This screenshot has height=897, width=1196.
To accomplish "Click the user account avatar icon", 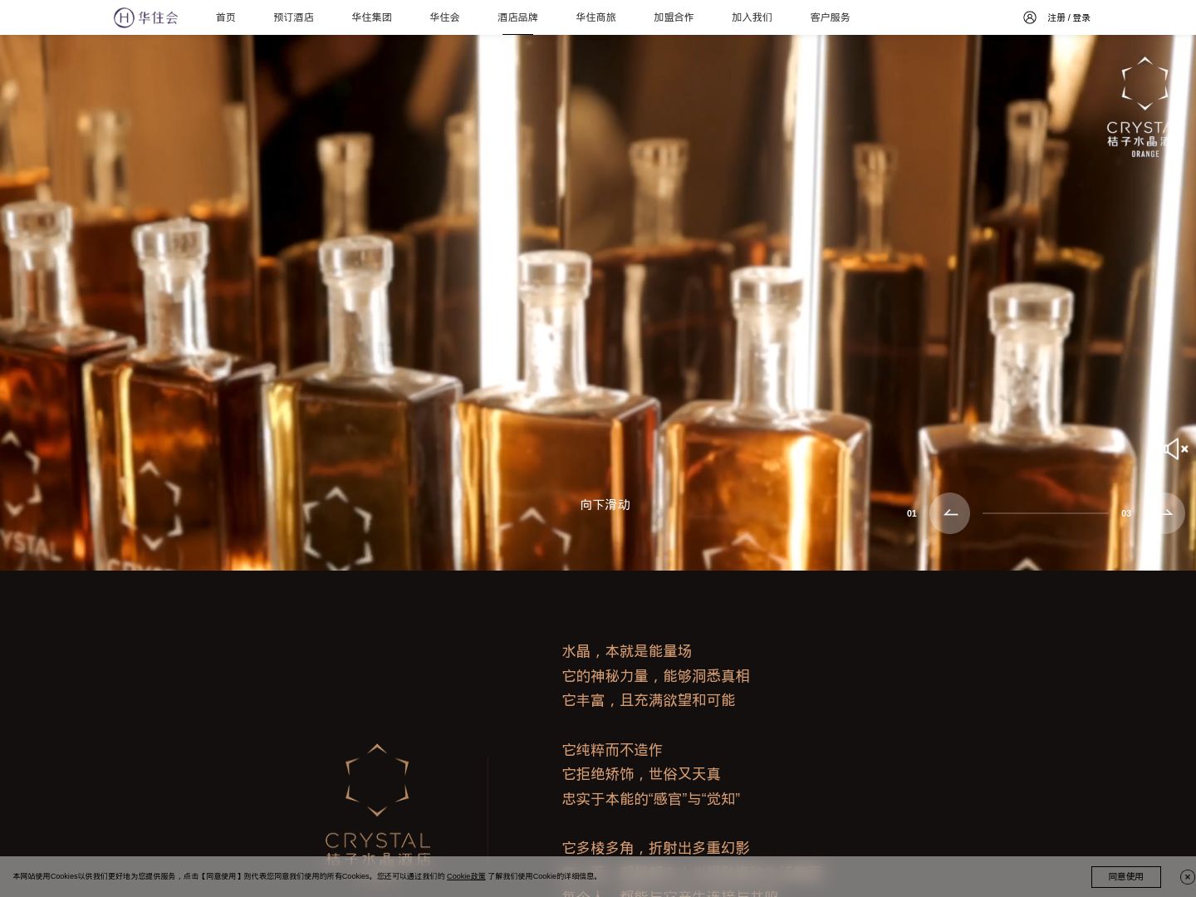I will click(1030, 17).
